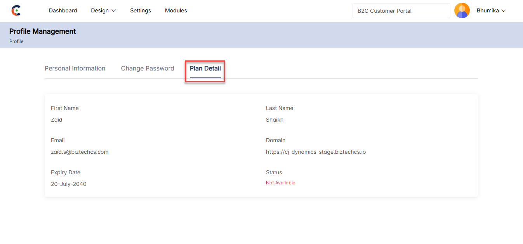
Task: Click the email zaid.s@biztechcs.com
Action: point(80,152)
